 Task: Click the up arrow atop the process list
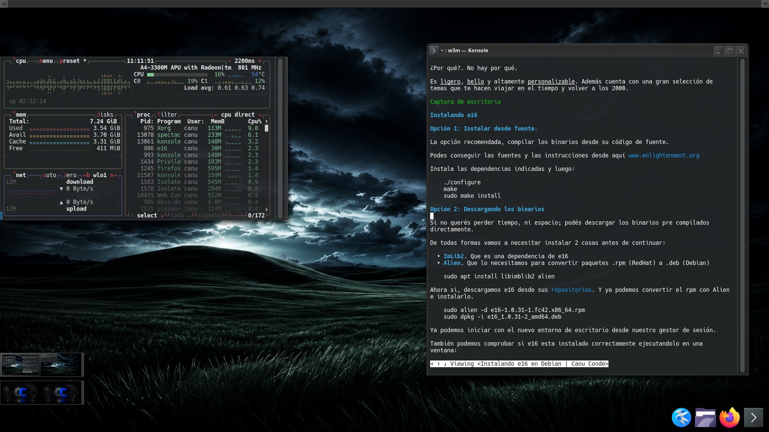point(266,121)
